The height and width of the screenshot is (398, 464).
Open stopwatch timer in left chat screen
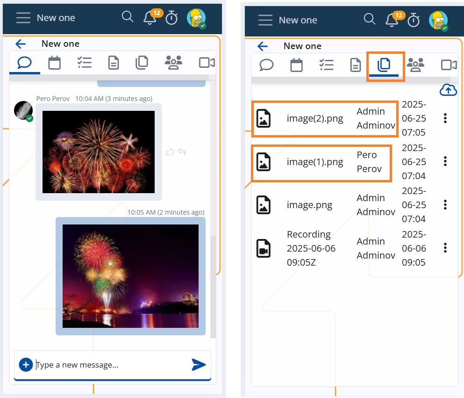(x=171, y=17)
